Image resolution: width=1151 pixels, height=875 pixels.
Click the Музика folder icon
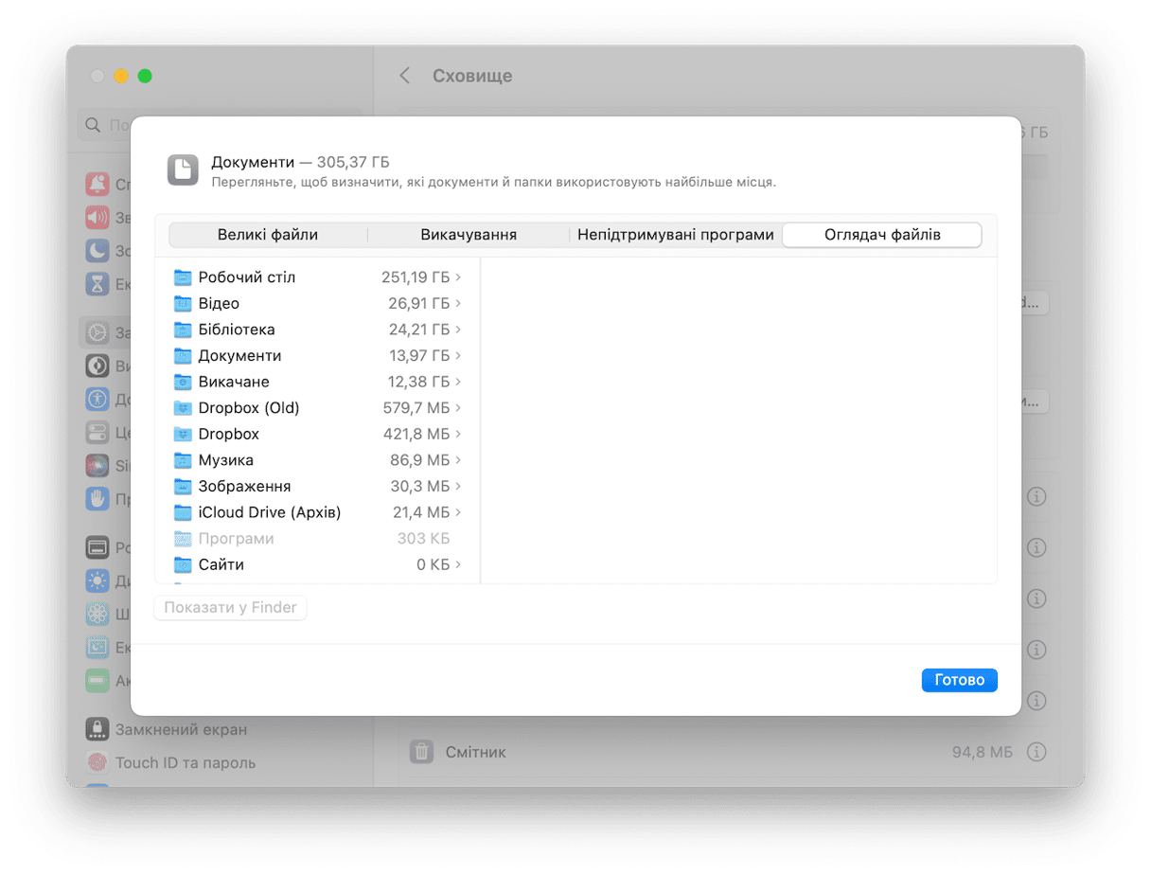point(183,460)
